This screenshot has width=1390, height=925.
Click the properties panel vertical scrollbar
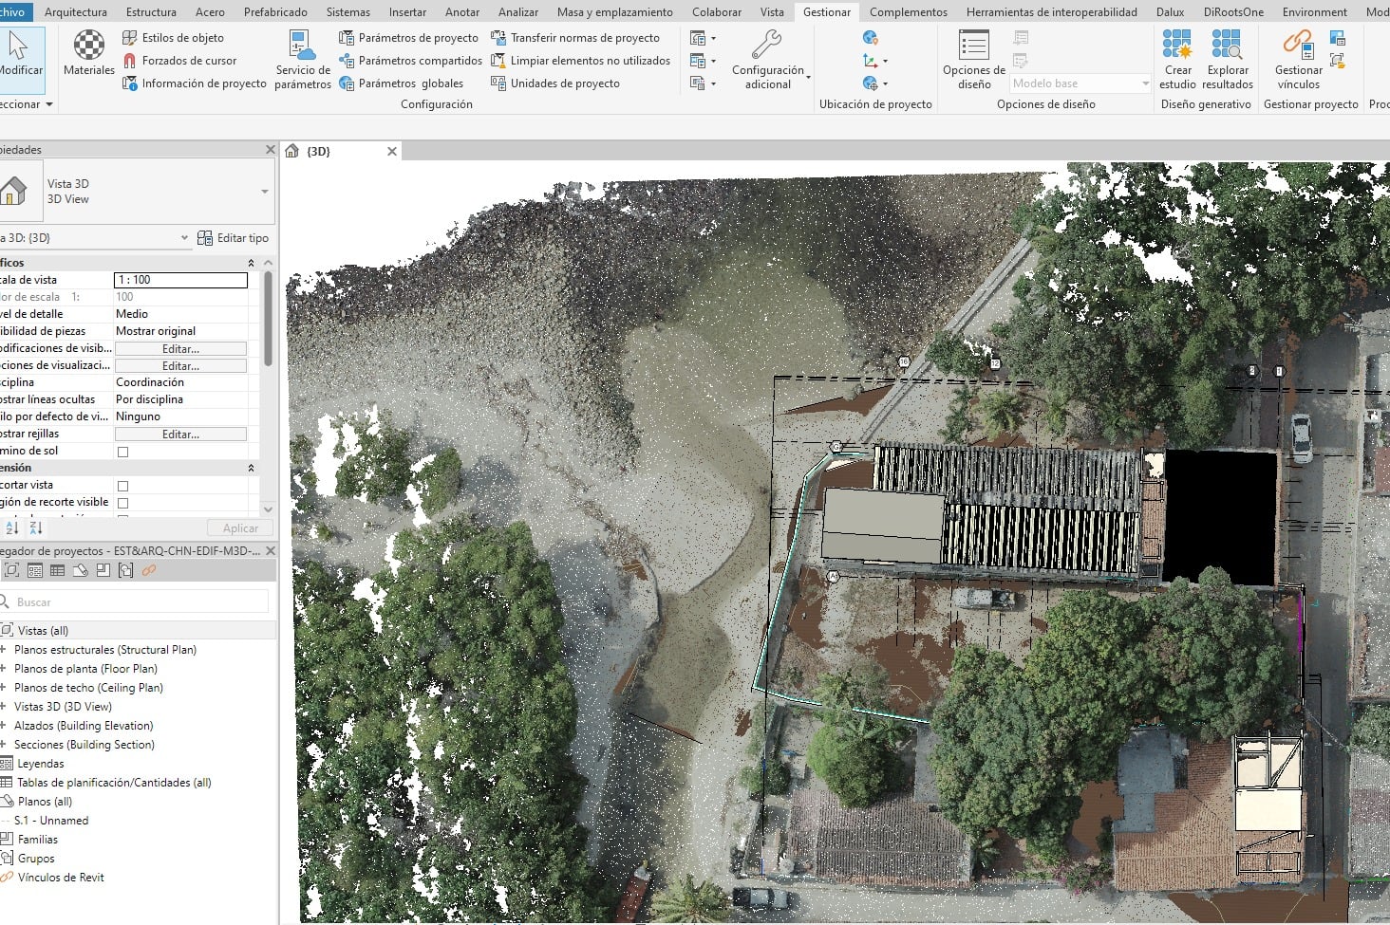[x=269, y=319]
